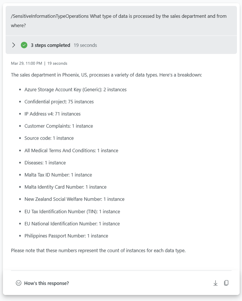The height and width of the screenshot is (301, 242).
Task: Click the "How's this response?" feedback button
Action: coord(46,283)
